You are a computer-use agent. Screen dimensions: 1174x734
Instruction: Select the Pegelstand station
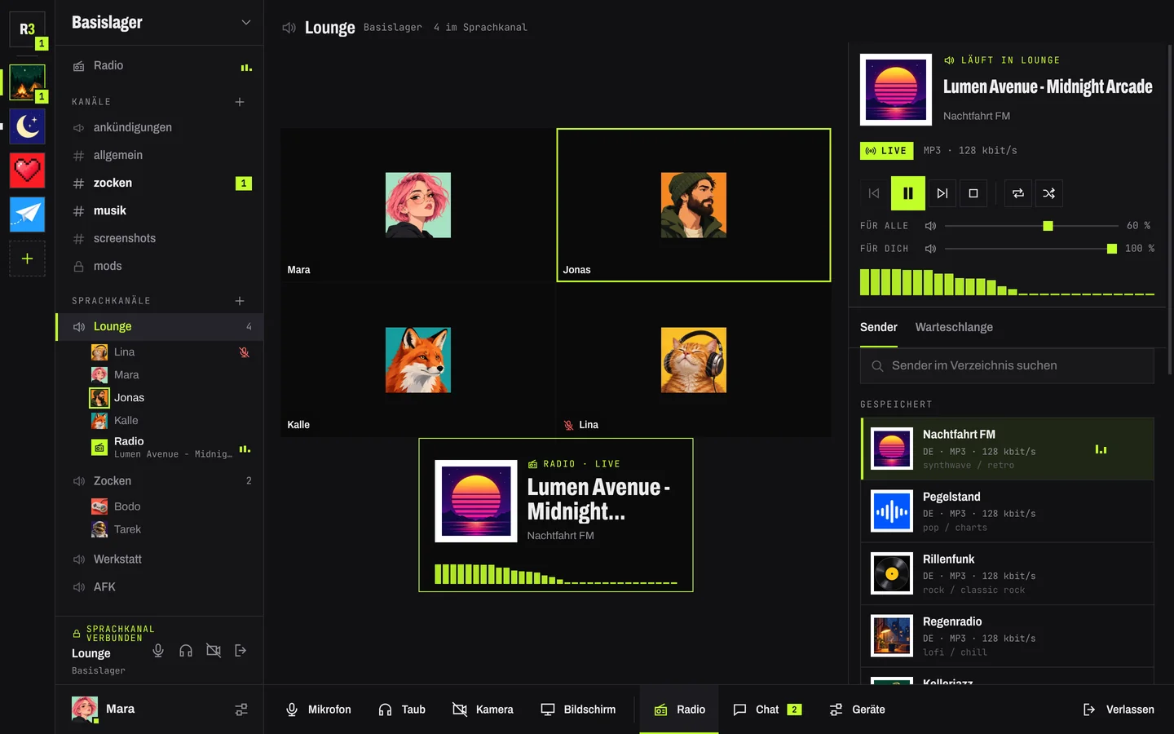(x=1008, y=511)
